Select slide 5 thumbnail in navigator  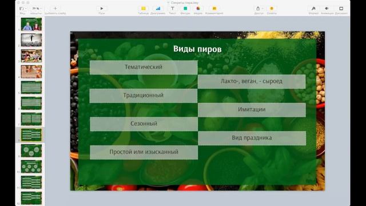tap(31, 88)
